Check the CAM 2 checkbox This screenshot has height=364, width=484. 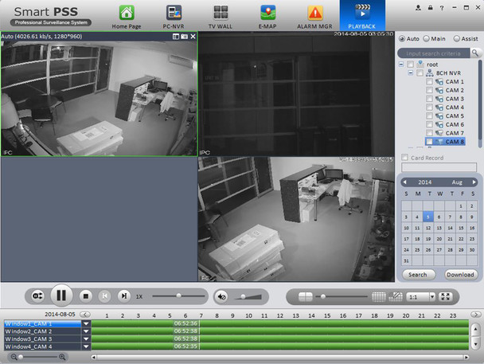pyautogui.click(x=429, y=90)
